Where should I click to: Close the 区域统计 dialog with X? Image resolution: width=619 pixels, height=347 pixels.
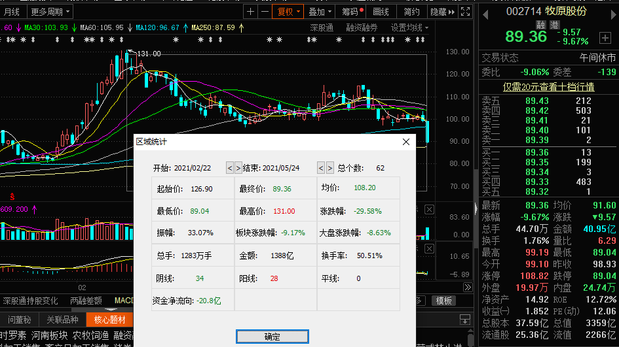tap(406, 141)
